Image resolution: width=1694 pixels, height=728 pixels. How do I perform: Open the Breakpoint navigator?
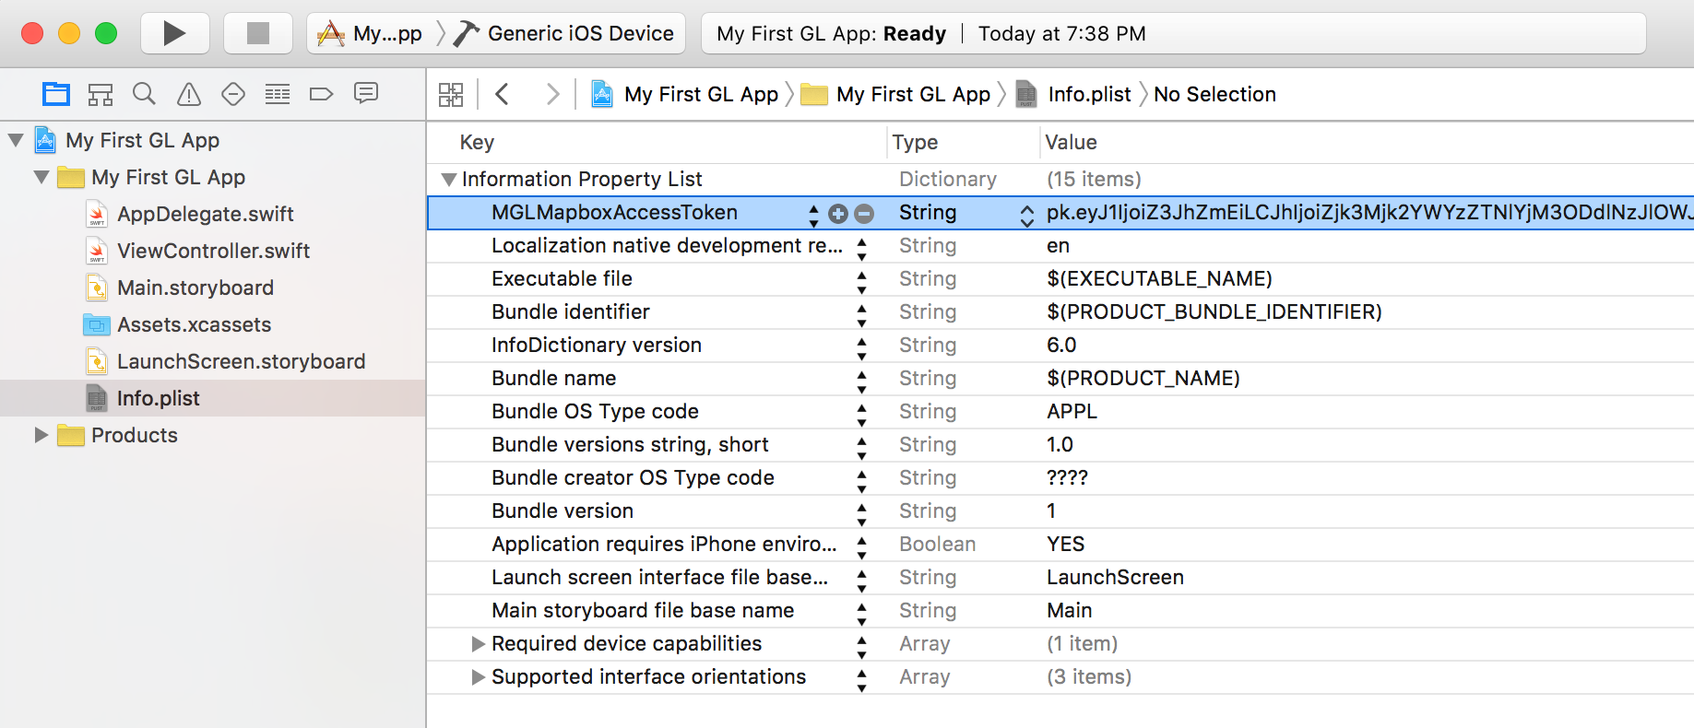[321, 94]
